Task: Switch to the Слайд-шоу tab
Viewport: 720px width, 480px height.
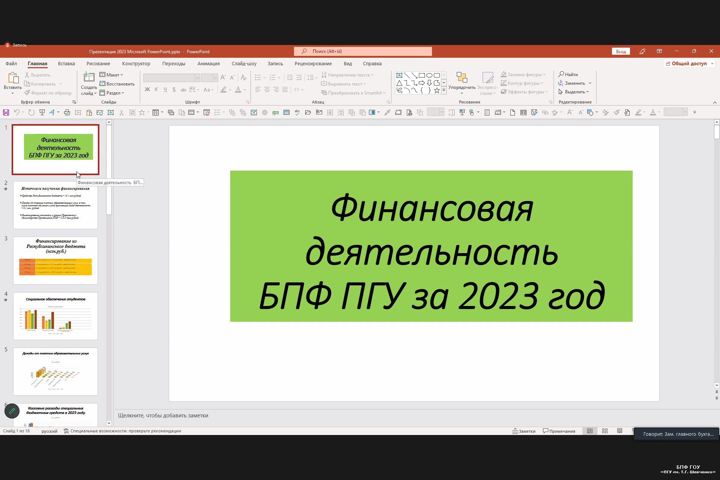Action: (244, 63)
